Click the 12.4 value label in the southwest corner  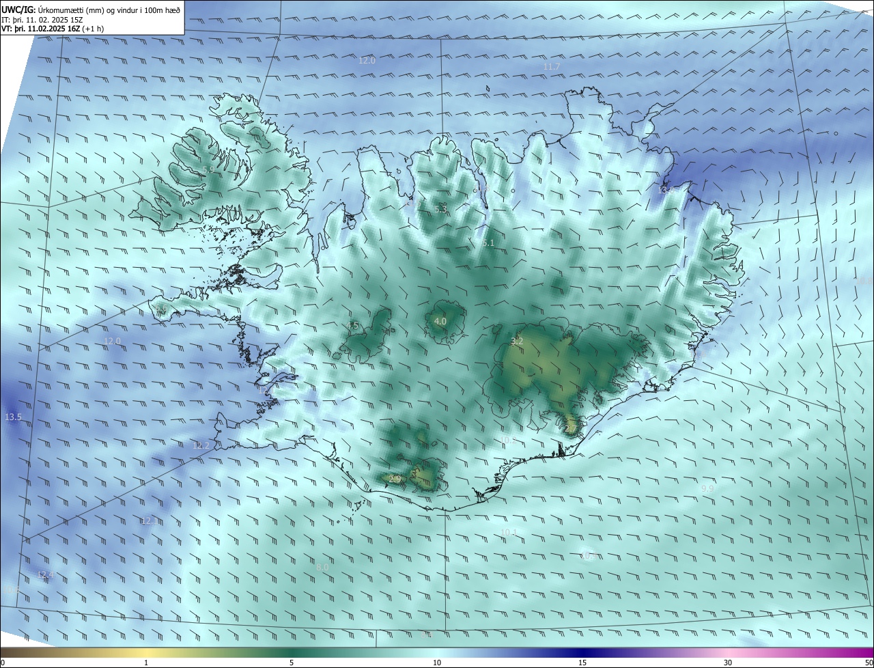[46, 575]
